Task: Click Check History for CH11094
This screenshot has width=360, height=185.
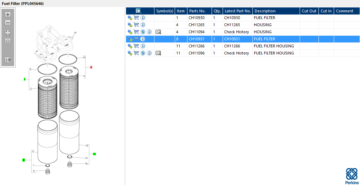Action: [236, 32]
